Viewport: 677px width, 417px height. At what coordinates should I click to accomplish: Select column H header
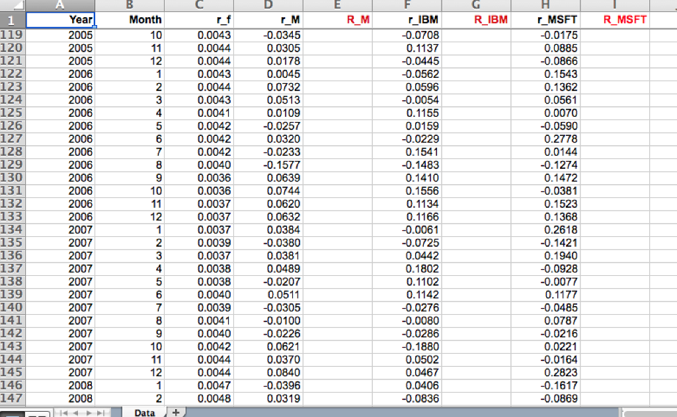click(545, 5)
